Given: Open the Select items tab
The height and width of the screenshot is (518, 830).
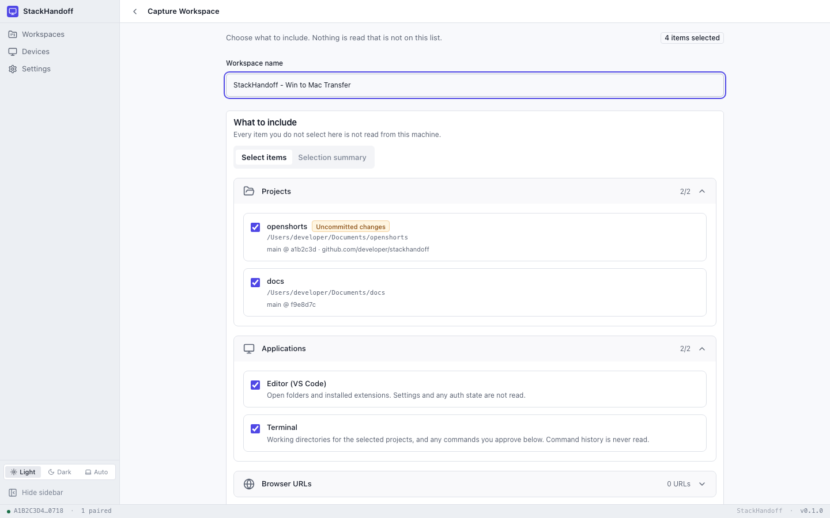Looking at the screenshot, I should (x=264, y=157).
